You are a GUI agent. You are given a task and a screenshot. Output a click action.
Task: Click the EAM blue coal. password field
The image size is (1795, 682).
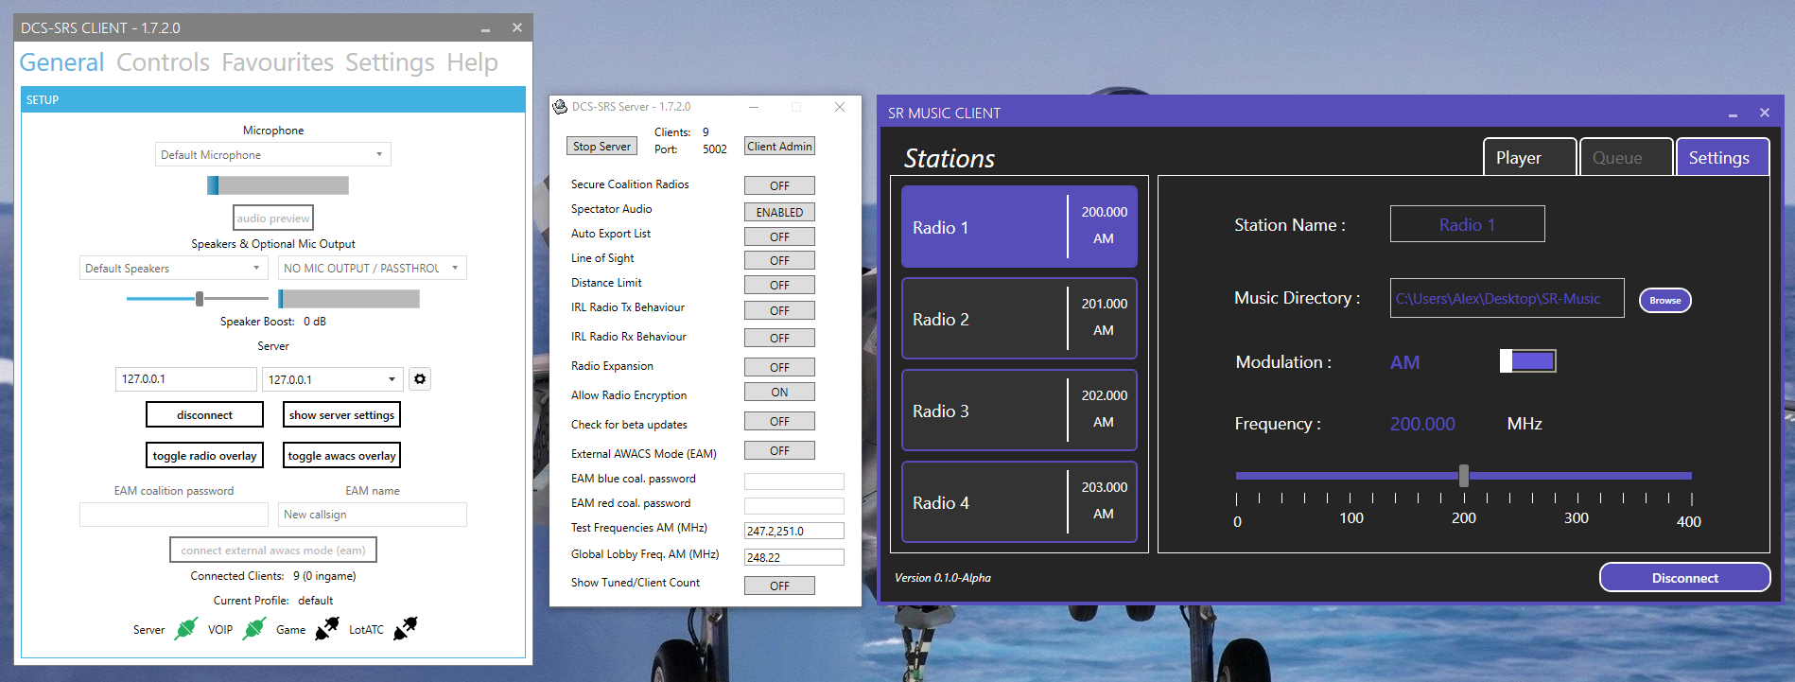coord(793,481)
